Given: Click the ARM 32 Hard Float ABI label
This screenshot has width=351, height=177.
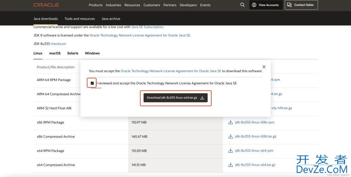Looking at the screenshot, I should (54, 108).
